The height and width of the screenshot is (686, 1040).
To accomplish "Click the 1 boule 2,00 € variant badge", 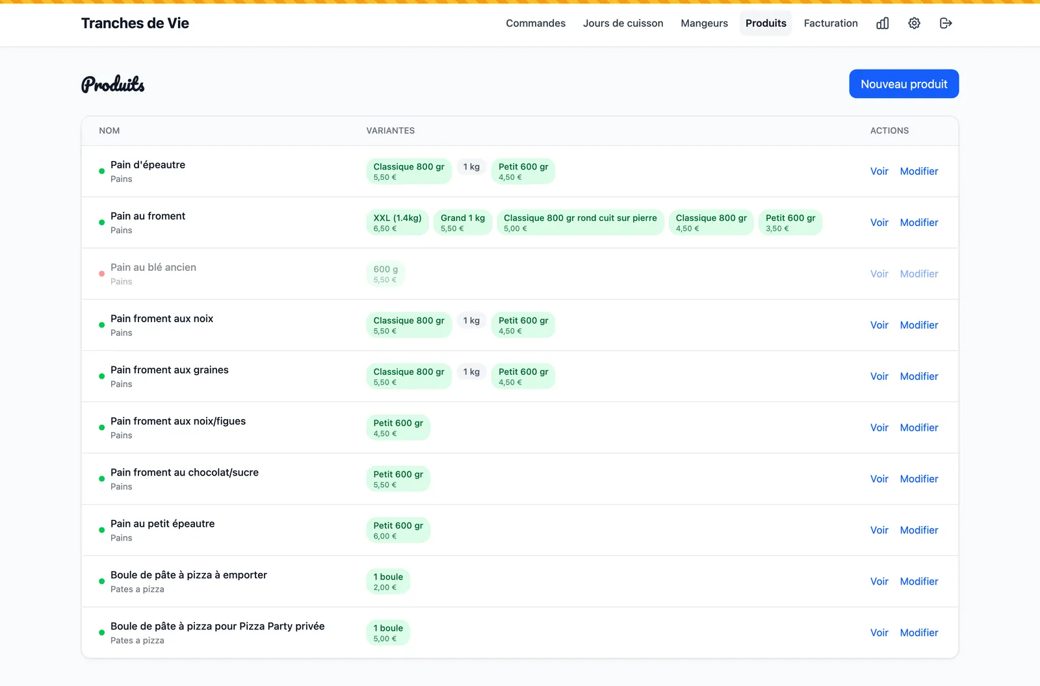I will tap(388, 582).
